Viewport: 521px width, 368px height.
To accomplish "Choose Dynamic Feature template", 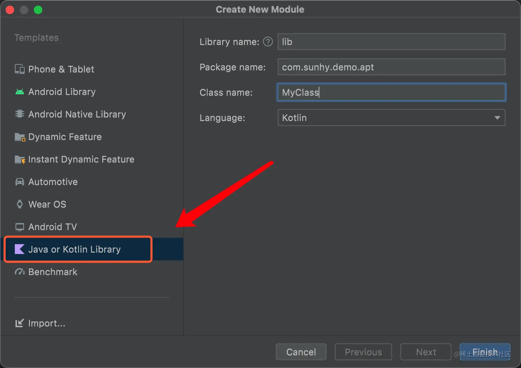I will click(65, 137).
